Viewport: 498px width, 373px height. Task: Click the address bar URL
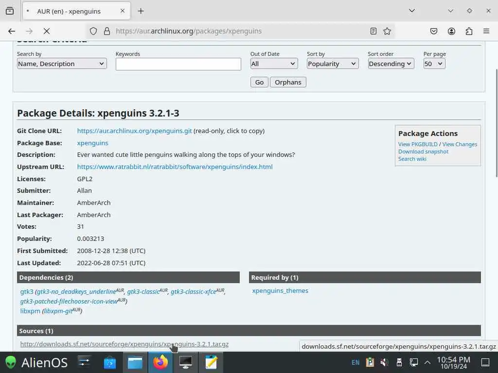(189, 31)
